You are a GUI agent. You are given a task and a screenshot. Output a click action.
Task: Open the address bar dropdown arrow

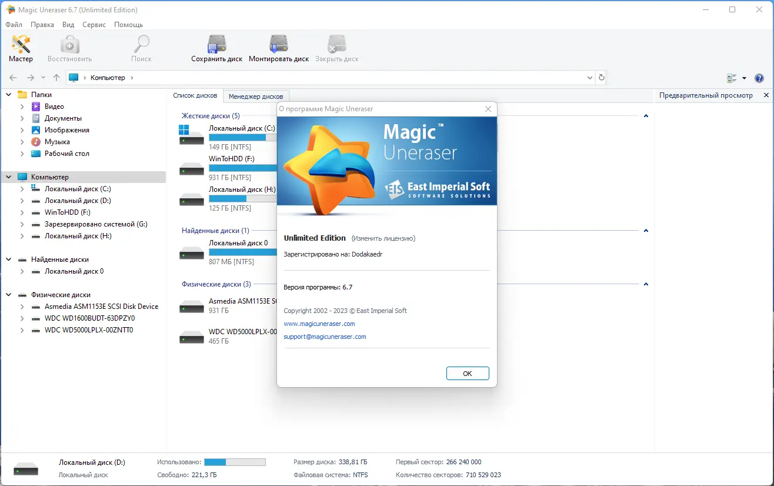pyautogui.click(x=590, y=77)
